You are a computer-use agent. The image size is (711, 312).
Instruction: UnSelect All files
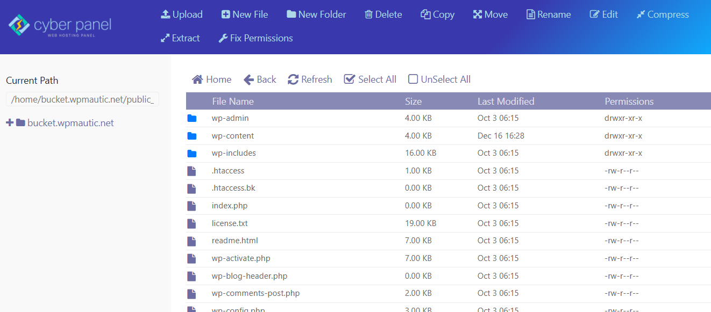(439, 79)
